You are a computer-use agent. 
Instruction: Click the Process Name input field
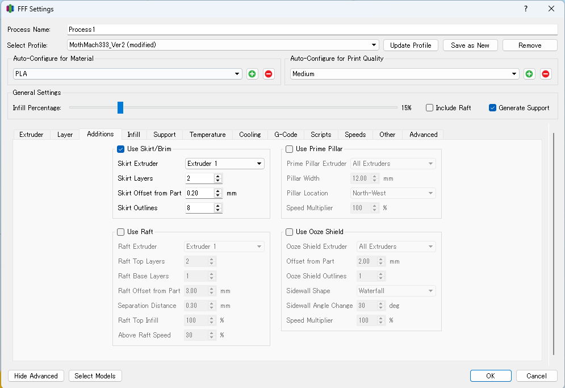(312, 30)
